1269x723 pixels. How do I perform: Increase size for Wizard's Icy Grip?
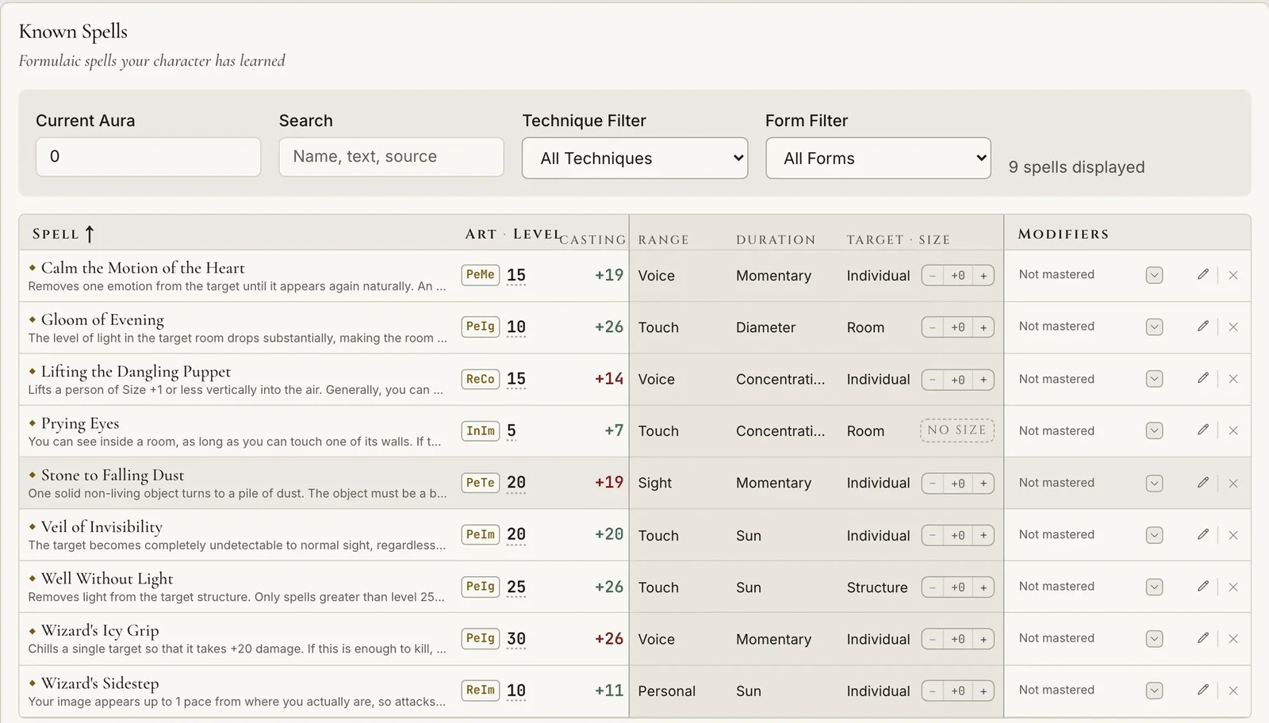click(983, 639)
